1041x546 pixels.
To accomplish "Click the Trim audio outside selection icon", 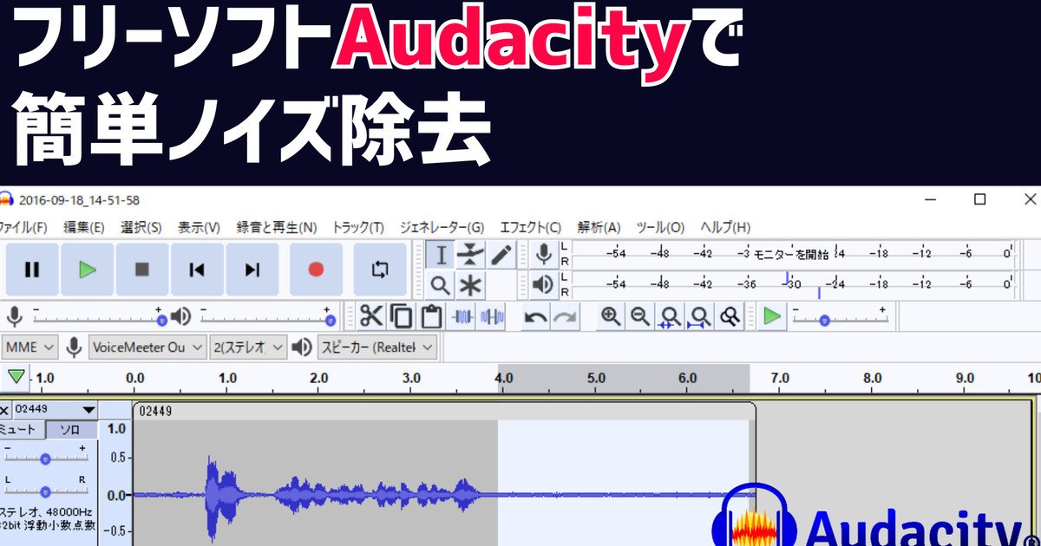I will (462, 316).
